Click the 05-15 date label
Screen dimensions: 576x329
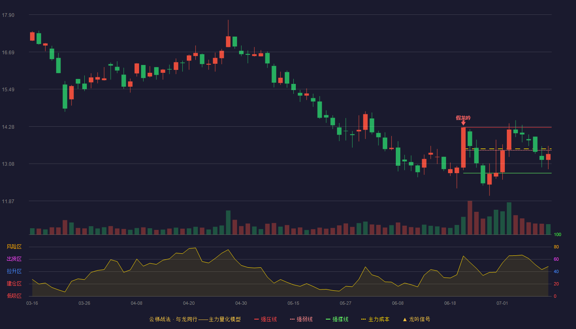point(293,303)
